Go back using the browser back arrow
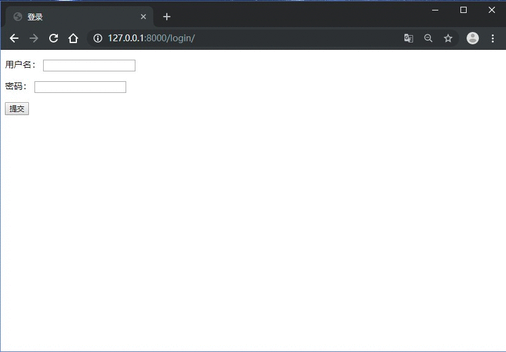 [x=14, y=38]
